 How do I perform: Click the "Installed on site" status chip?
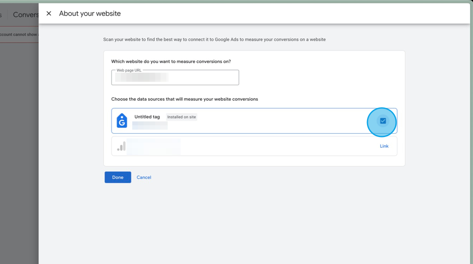182,117
